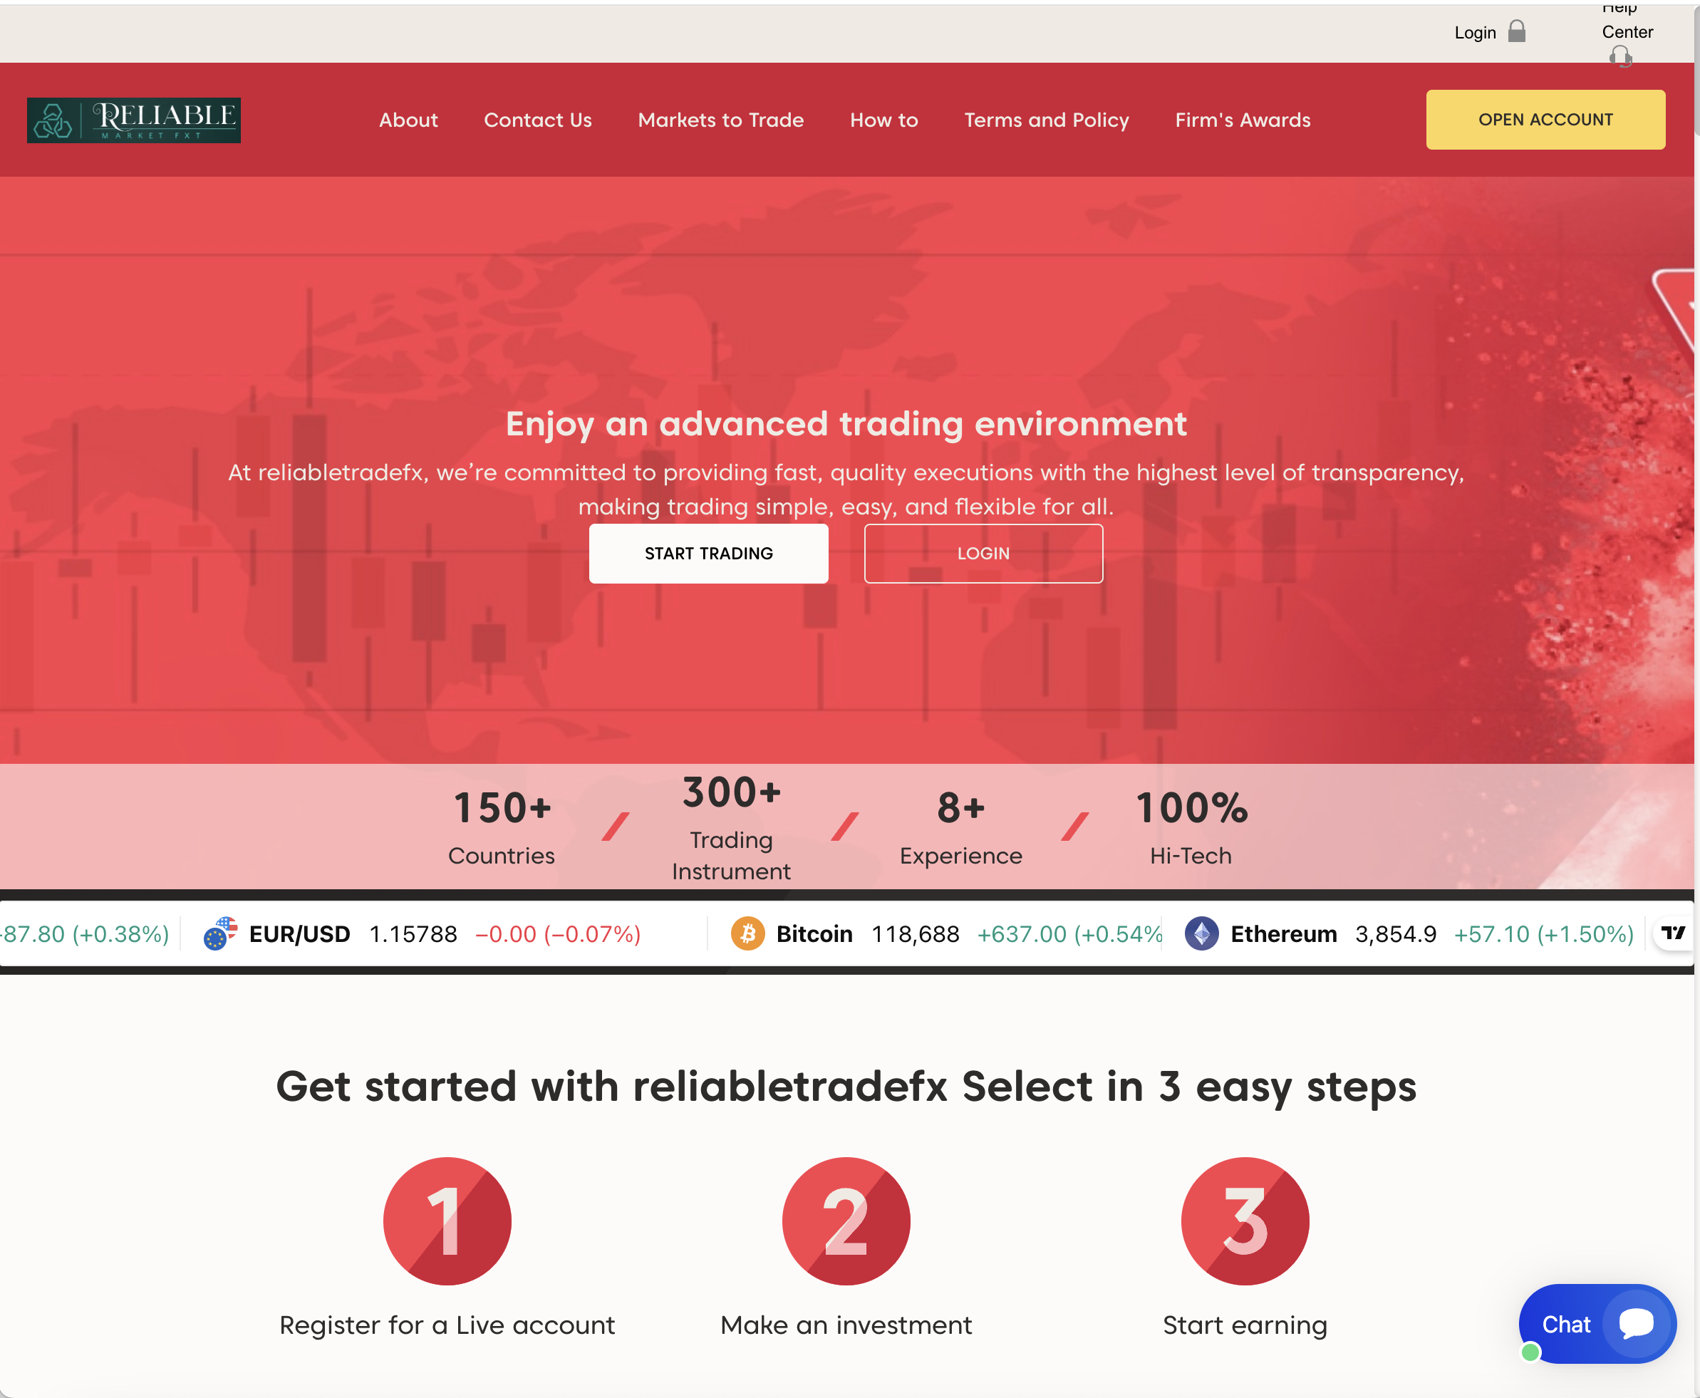1700x1398 pixels.
Task: Click the Contact Us link
Action: click(538, 120)
